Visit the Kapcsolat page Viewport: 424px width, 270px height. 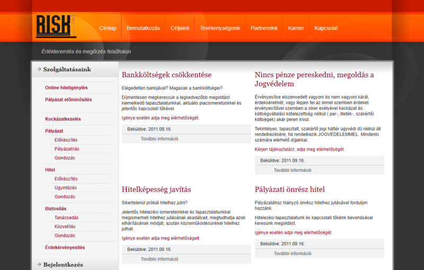pos(326,28)
